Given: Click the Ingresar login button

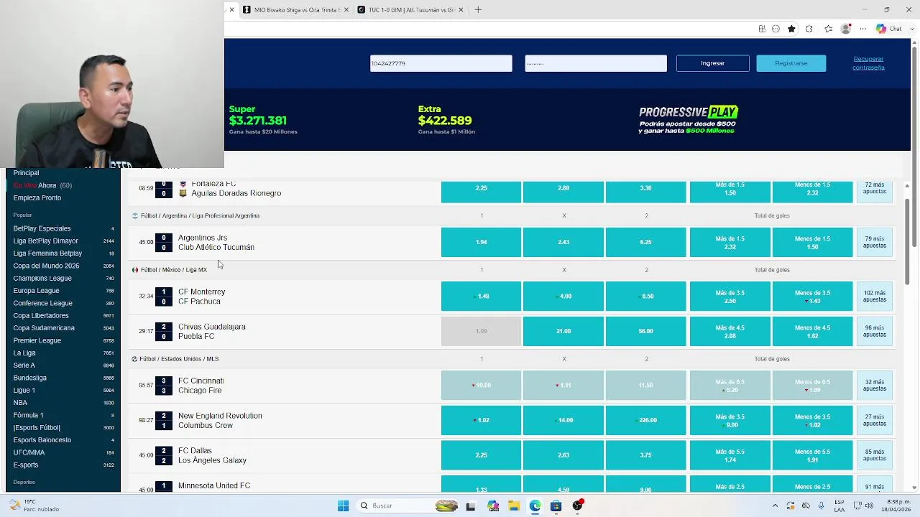Looking at the screenshot, I should click(713, 63).
